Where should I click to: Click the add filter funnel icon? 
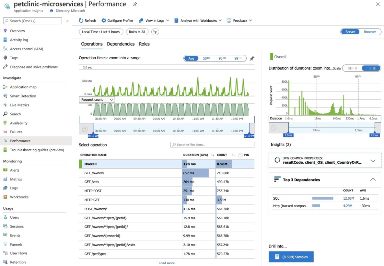(x=155, y=32)
